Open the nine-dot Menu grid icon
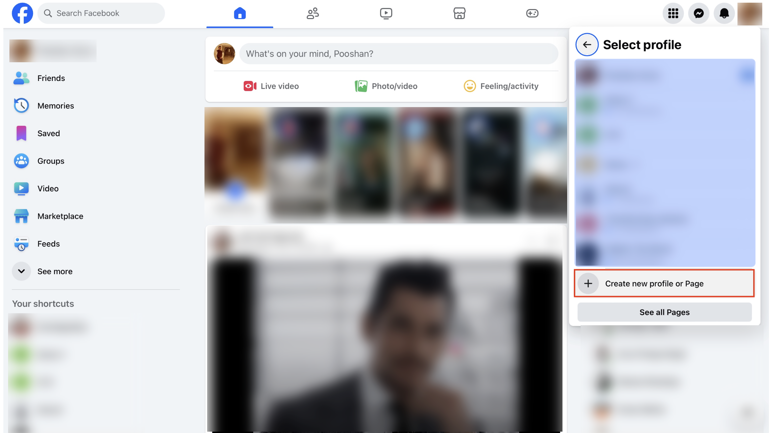 pos(673,13)
